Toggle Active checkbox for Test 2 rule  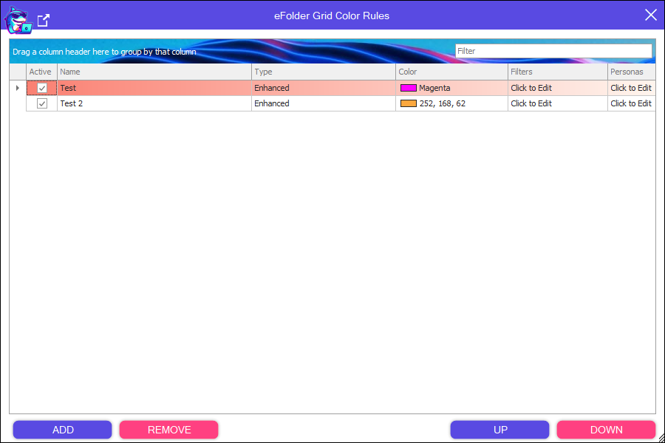pos(42,103)
